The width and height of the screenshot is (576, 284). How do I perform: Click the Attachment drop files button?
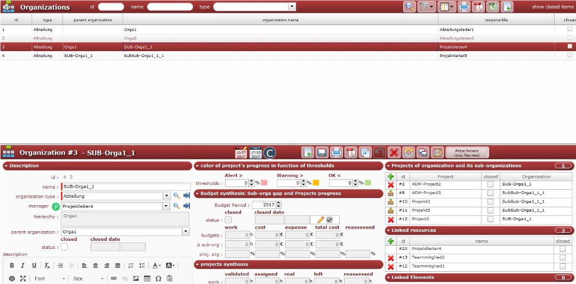point(467,153)
